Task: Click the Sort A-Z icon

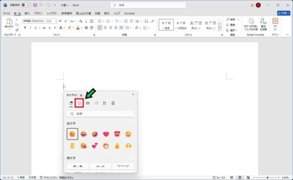Action: click(146, 21)
